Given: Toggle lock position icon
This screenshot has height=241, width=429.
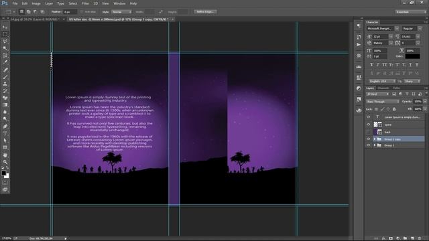Looking at the screenshot, I should click(x=388, y=109).
